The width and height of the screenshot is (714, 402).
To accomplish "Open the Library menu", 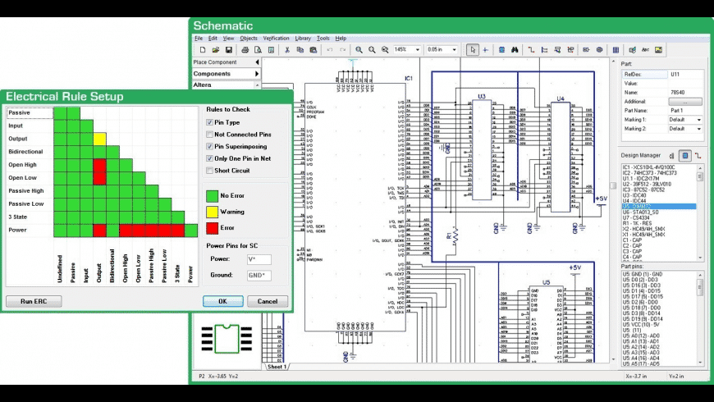I will point(303,39).
